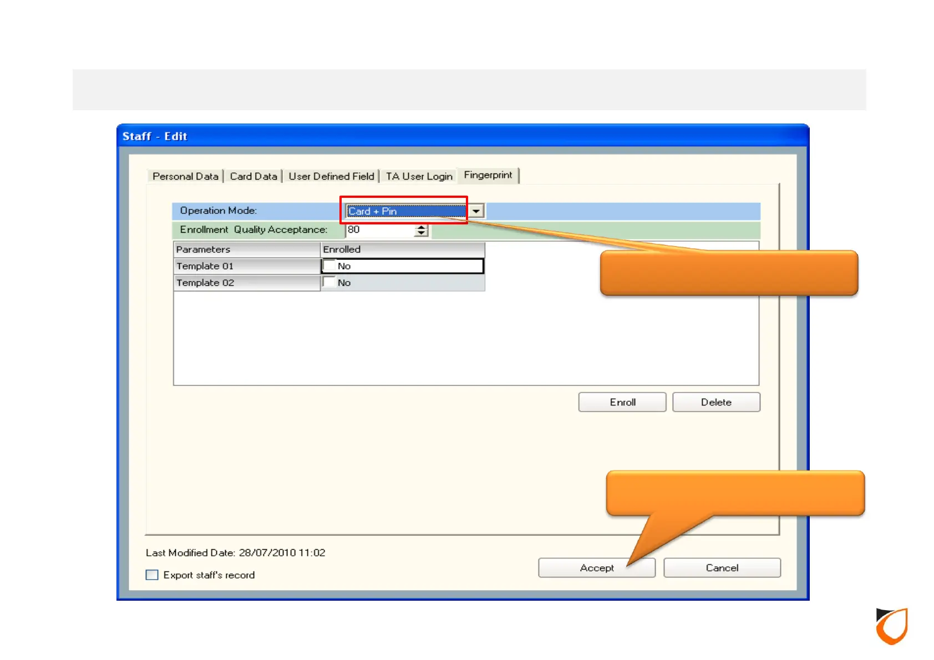
Task: Click the Card + Pin operation mode field
Action: [406, 211]
